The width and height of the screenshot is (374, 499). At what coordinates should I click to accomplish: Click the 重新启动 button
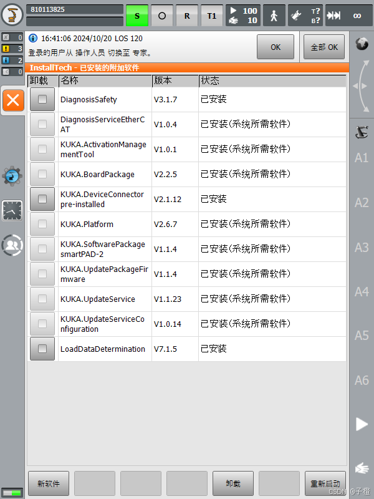(325, 483)
